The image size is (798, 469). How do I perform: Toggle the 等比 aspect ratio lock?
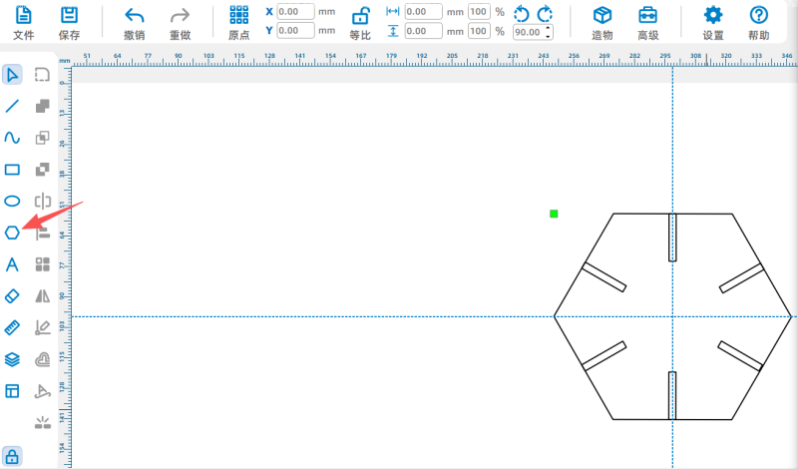pyautogui.click(x=360, y=21)
